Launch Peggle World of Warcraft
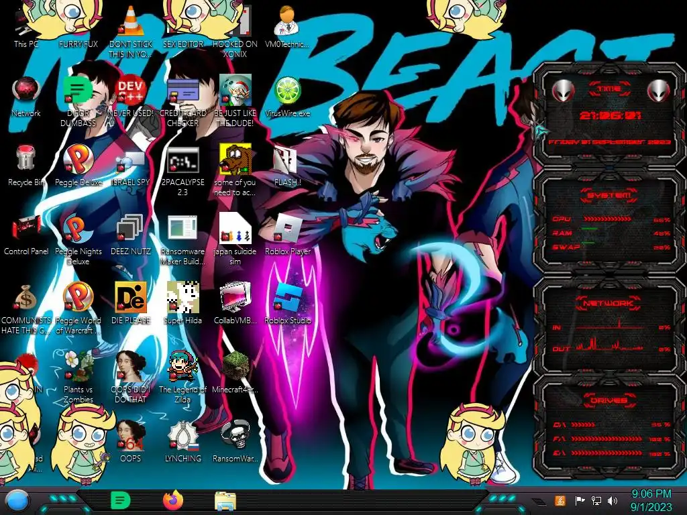Image resolution: width=687 pixels, height=515 pixels. [x=78, y=308]
